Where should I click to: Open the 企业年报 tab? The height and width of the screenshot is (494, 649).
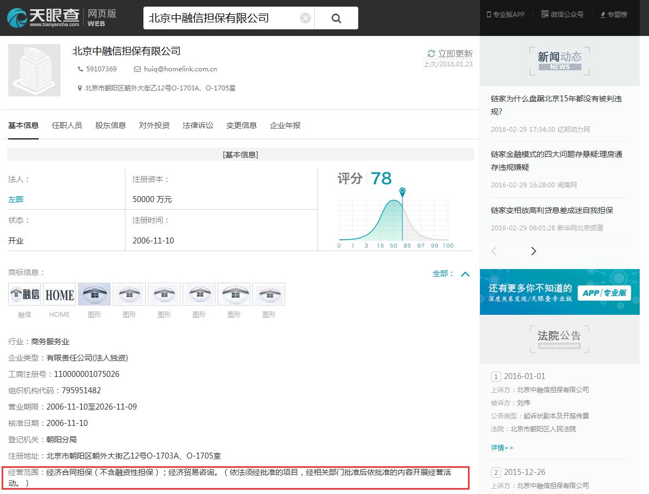click(285, 125)
